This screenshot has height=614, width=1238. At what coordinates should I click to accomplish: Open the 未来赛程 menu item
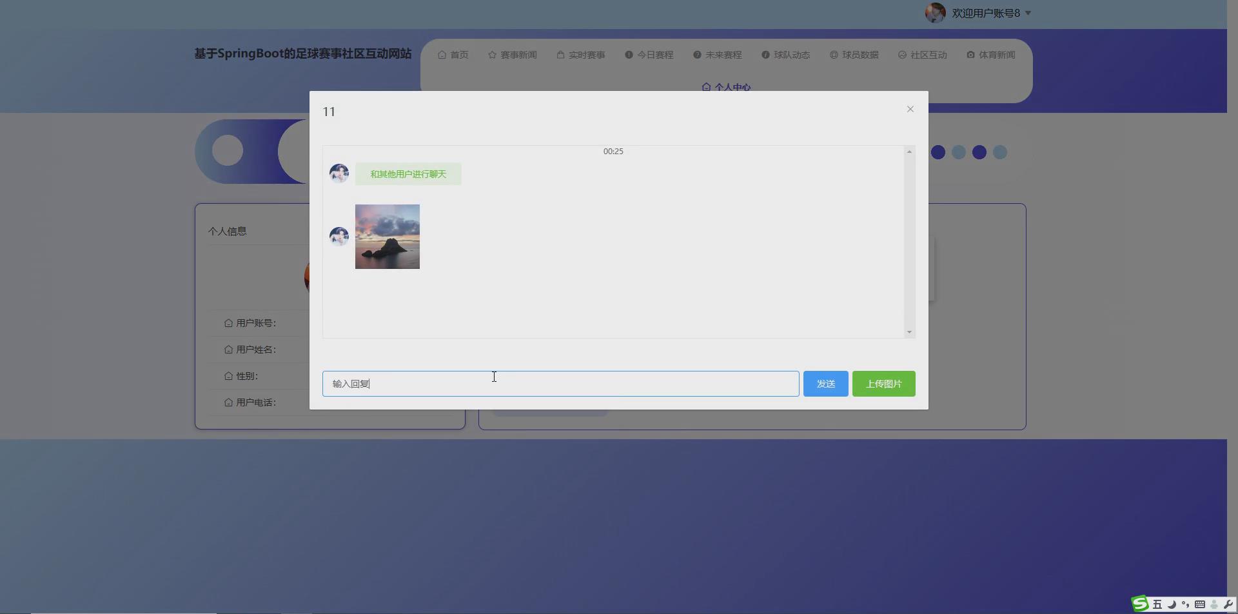click(717, 55)
